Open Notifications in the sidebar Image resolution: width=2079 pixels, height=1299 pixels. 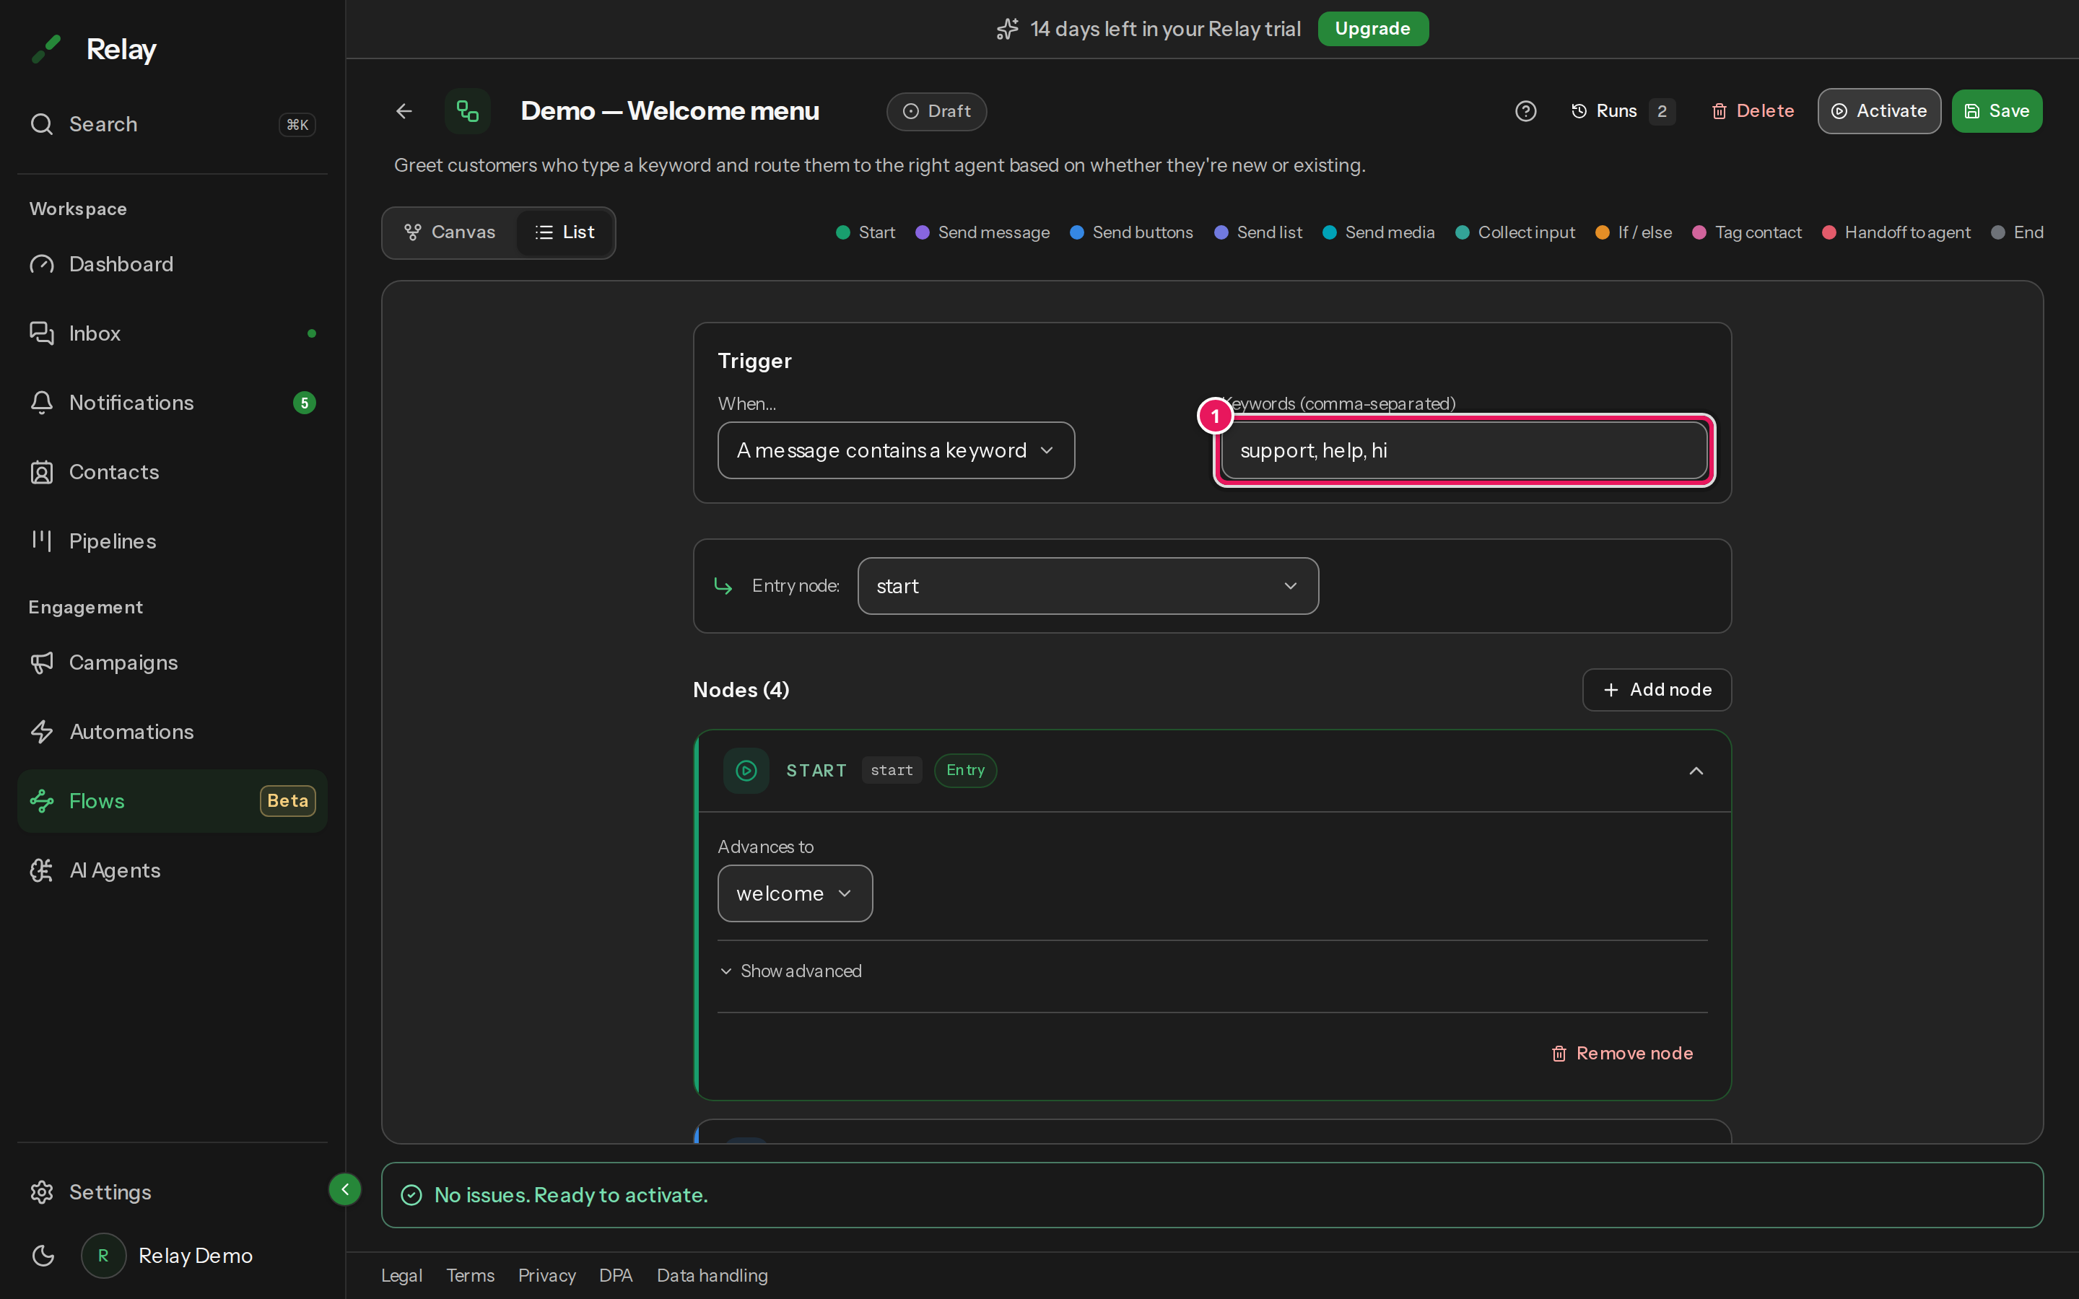pos(172,402)
